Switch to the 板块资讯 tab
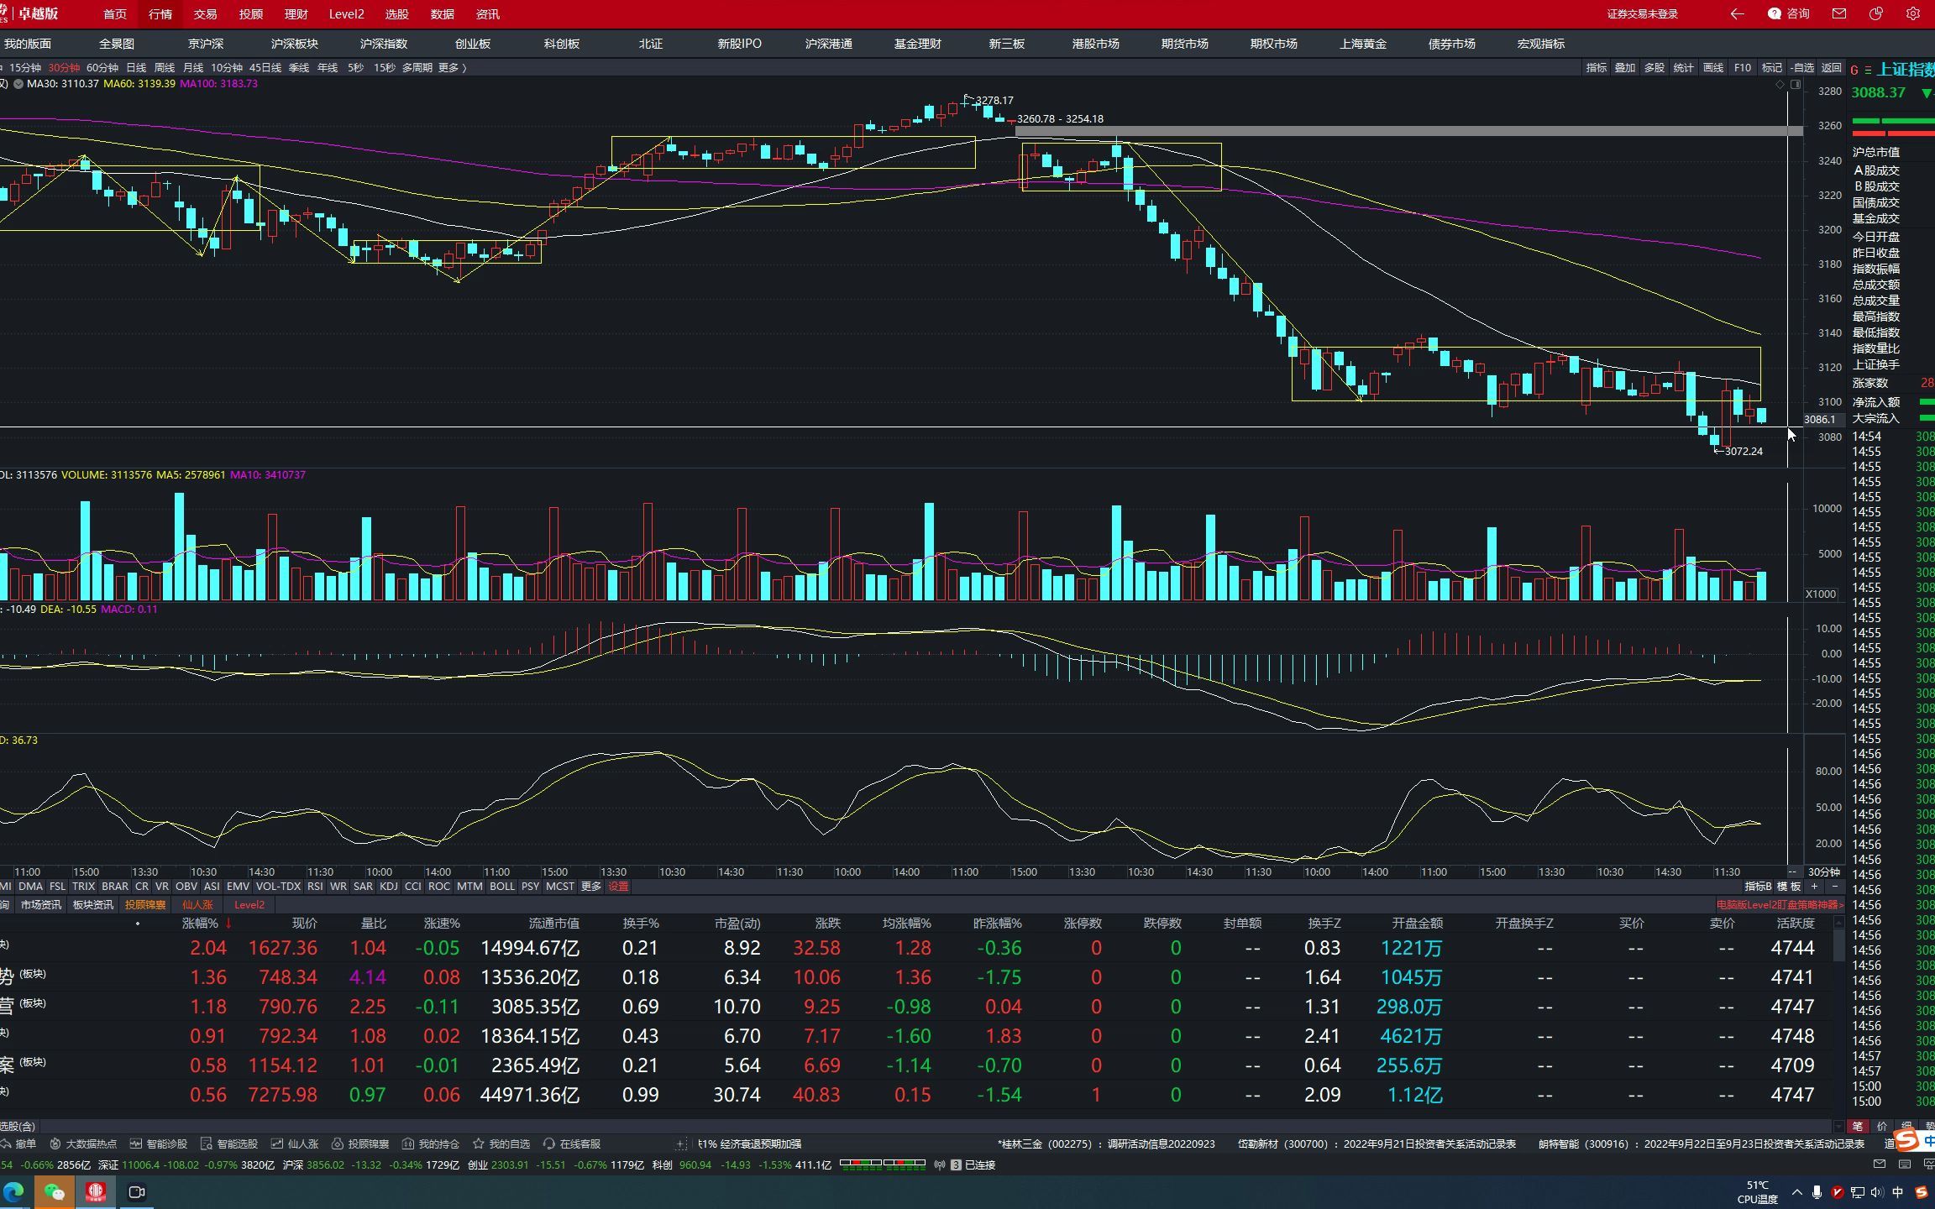 click(x=92, y=904)
